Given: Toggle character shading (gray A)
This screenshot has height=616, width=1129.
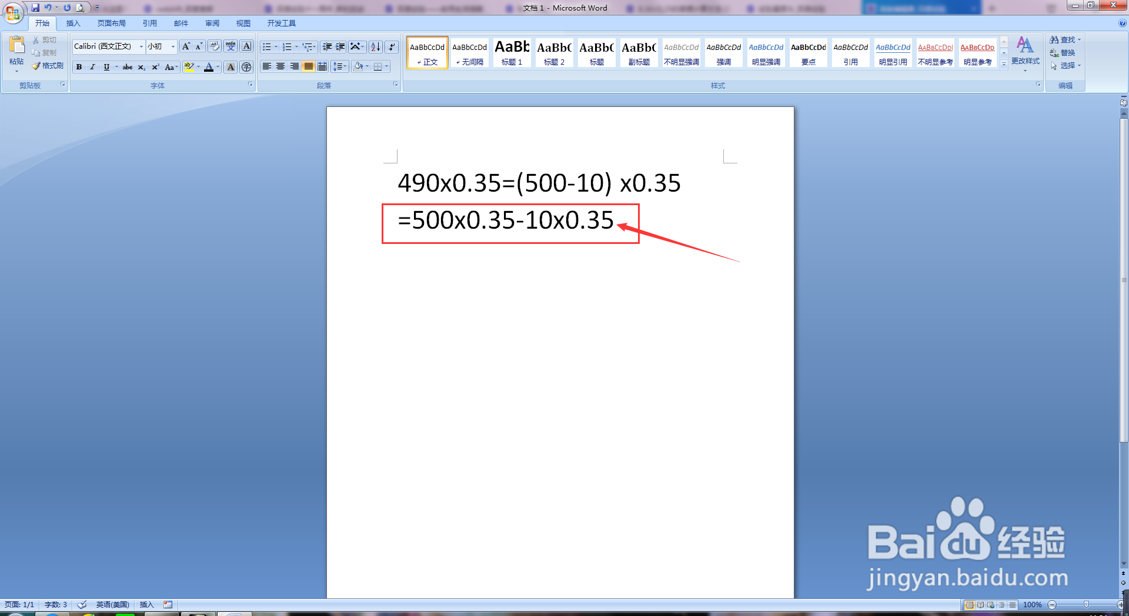Looking at the screenshot, I should [231, 67].
